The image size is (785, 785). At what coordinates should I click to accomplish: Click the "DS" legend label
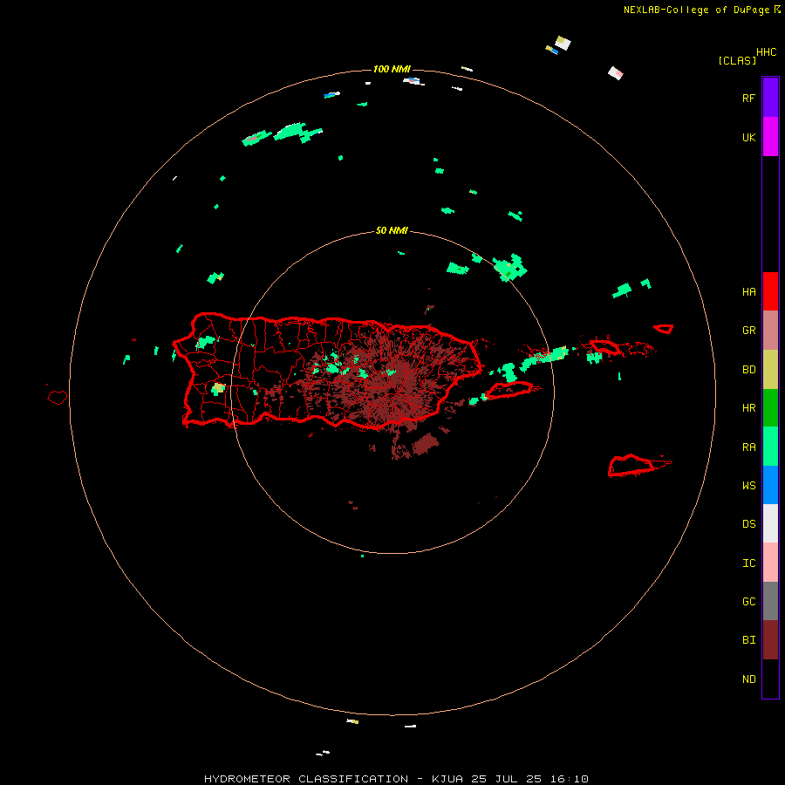click(748, 524)
